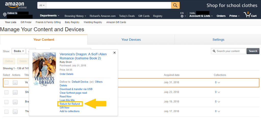The height and width of the screenshot is (119, 261).
Task: Select Gift Now in the popup
Action: coord(64,108)
